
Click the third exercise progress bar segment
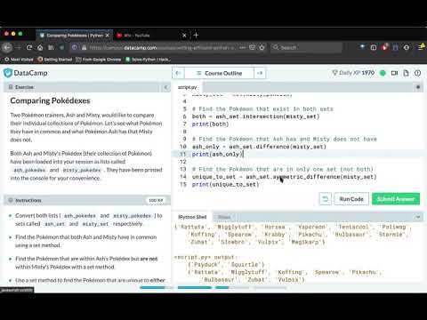point(232,287)
